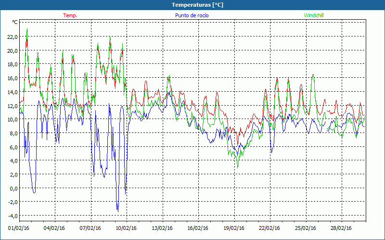
Task: Click the 16,0 y-axis value
Action: point(13,78)
